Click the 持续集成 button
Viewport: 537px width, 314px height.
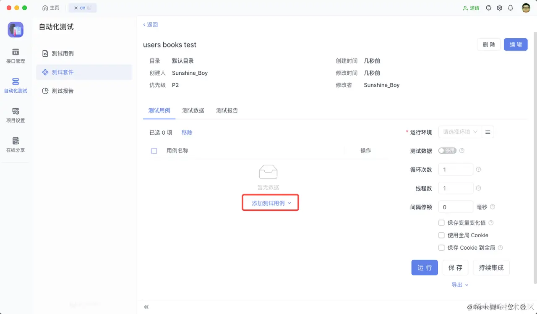491,267
